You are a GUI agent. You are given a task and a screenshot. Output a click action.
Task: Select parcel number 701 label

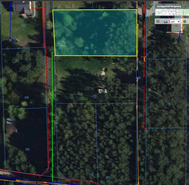[x=91, y=174]
